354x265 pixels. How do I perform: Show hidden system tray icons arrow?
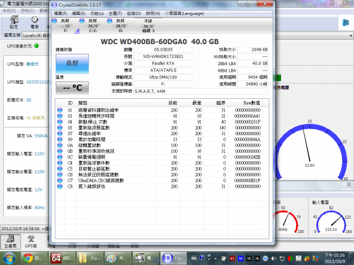(215, 258)
